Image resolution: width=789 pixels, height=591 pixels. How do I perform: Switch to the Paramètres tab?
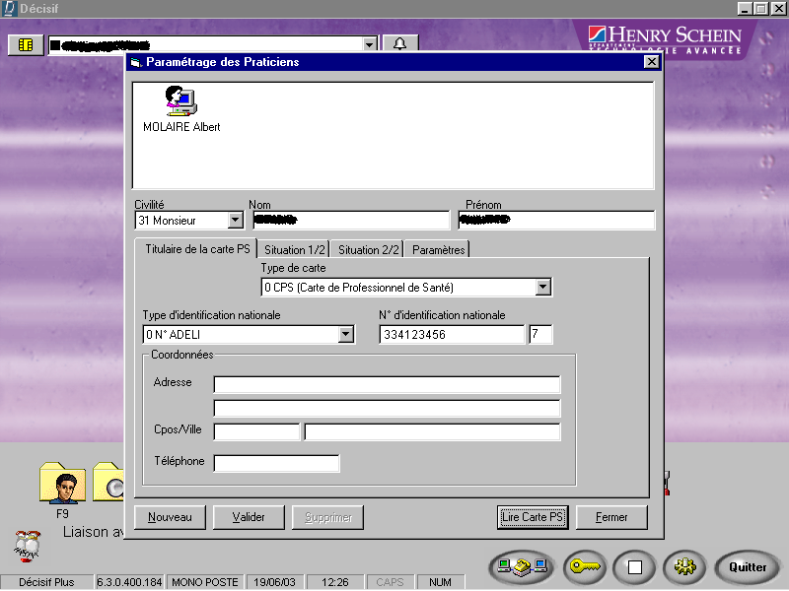(x=438, y=250)
